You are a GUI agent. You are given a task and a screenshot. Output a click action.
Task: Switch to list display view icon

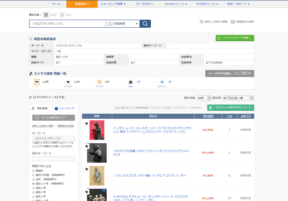46,15
